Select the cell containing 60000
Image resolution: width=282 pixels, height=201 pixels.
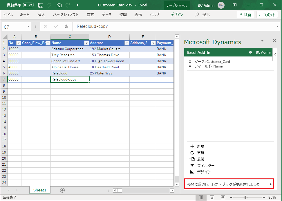[x=15, y=79]
